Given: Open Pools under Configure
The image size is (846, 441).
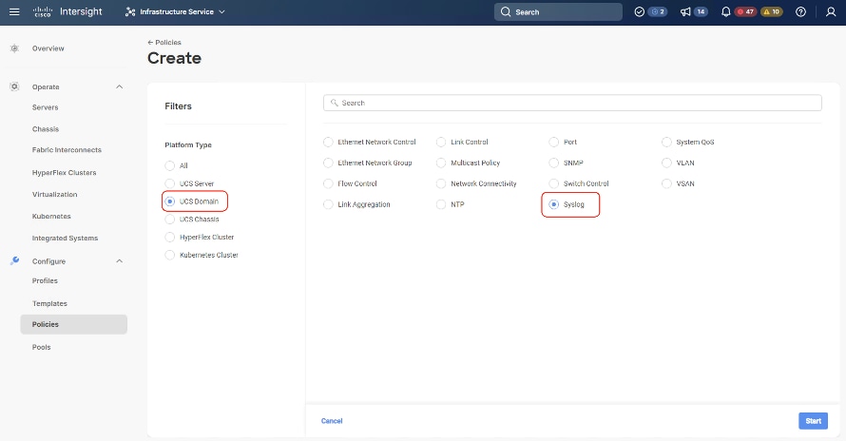Looking at the screenshot, I should (41, 347).
